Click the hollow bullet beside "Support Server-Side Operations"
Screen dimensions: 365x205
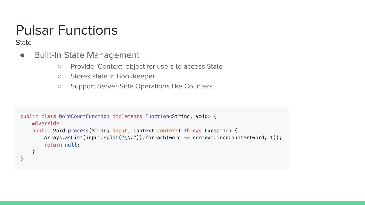click(59, 86)
